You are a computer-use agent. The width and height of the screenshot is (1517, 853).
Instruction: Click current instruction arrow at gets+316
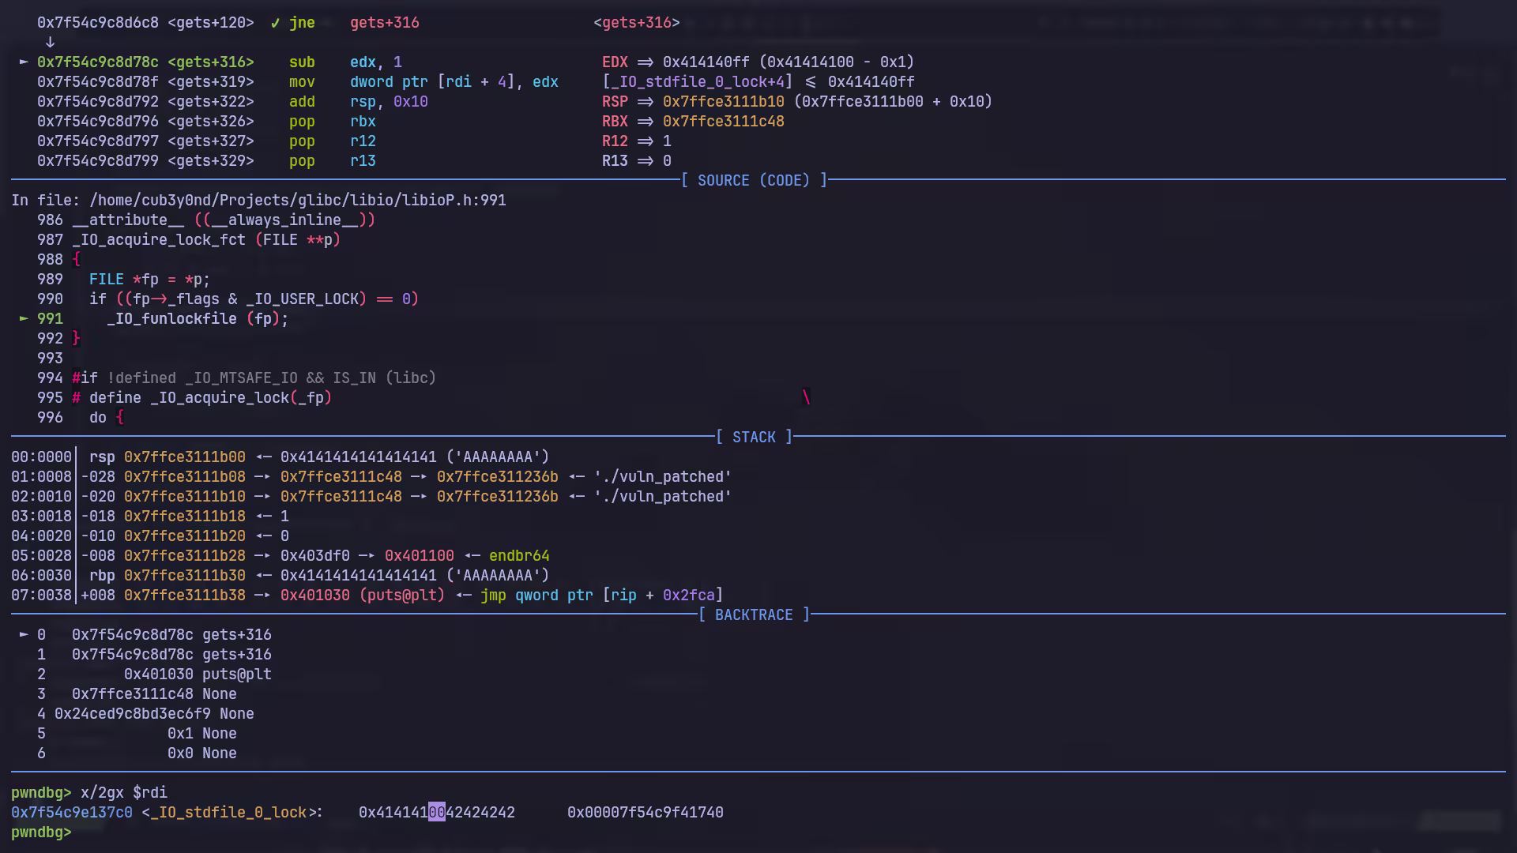(24, 62)
